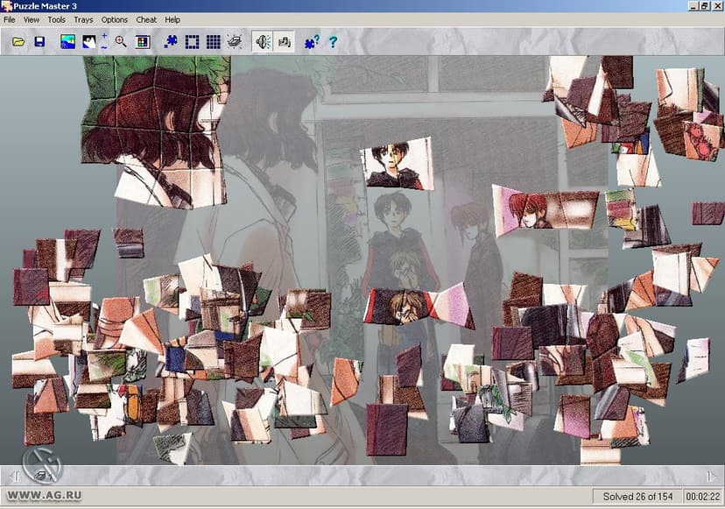Click the 'Solved 26 of 154' status text
Image resolution: width=725 pixels, height=509 pixels.
pyautogui.click(x=637, y=497)
